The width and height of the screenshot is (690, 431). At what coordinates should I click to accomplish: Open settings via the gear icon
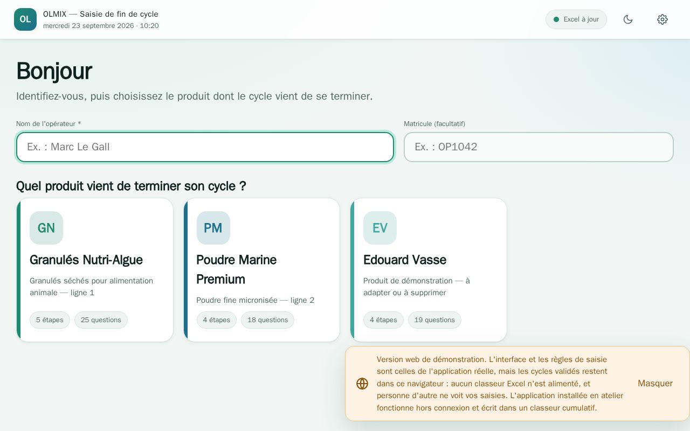coord(663,19)
